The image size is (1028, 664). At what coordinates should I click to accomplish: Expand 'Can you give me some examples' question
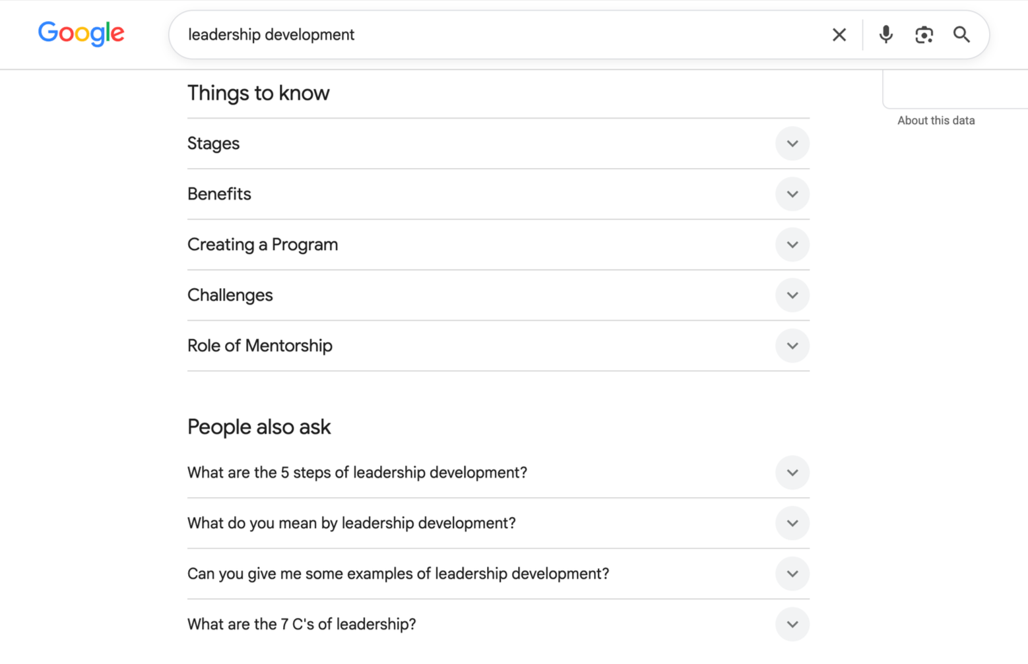pyautogui.click(x=498, y=574)
